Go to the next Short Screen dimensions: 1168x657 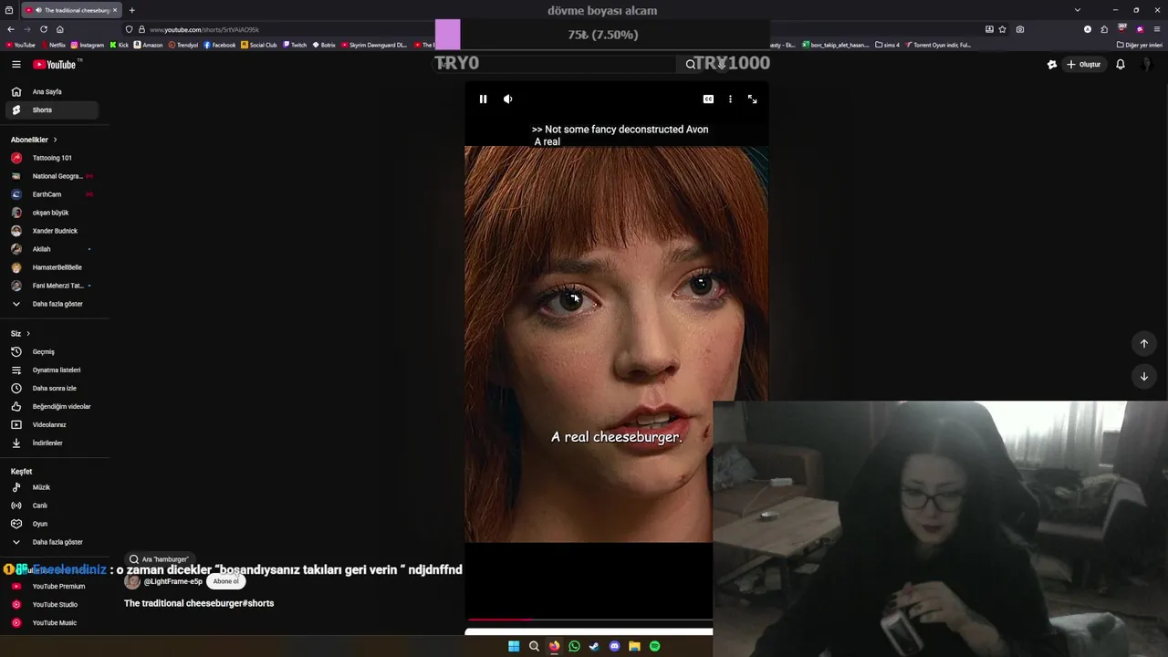pyautogui.click(x=1144, y=377)
